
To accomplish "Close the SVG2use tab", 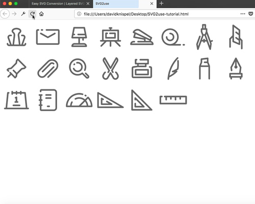I will (152, 4).
